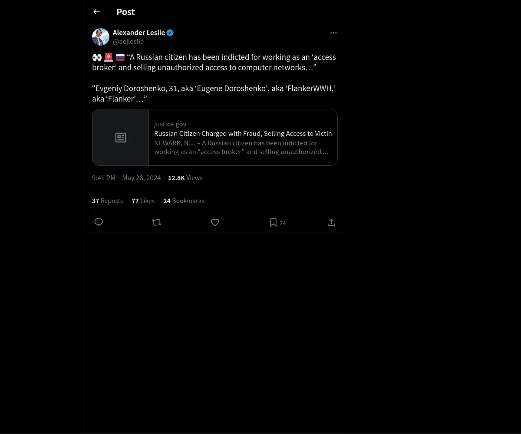This screenshot has height=434, width=521.
Task: Share post via upload arrow icon
Action: [331, 222]
